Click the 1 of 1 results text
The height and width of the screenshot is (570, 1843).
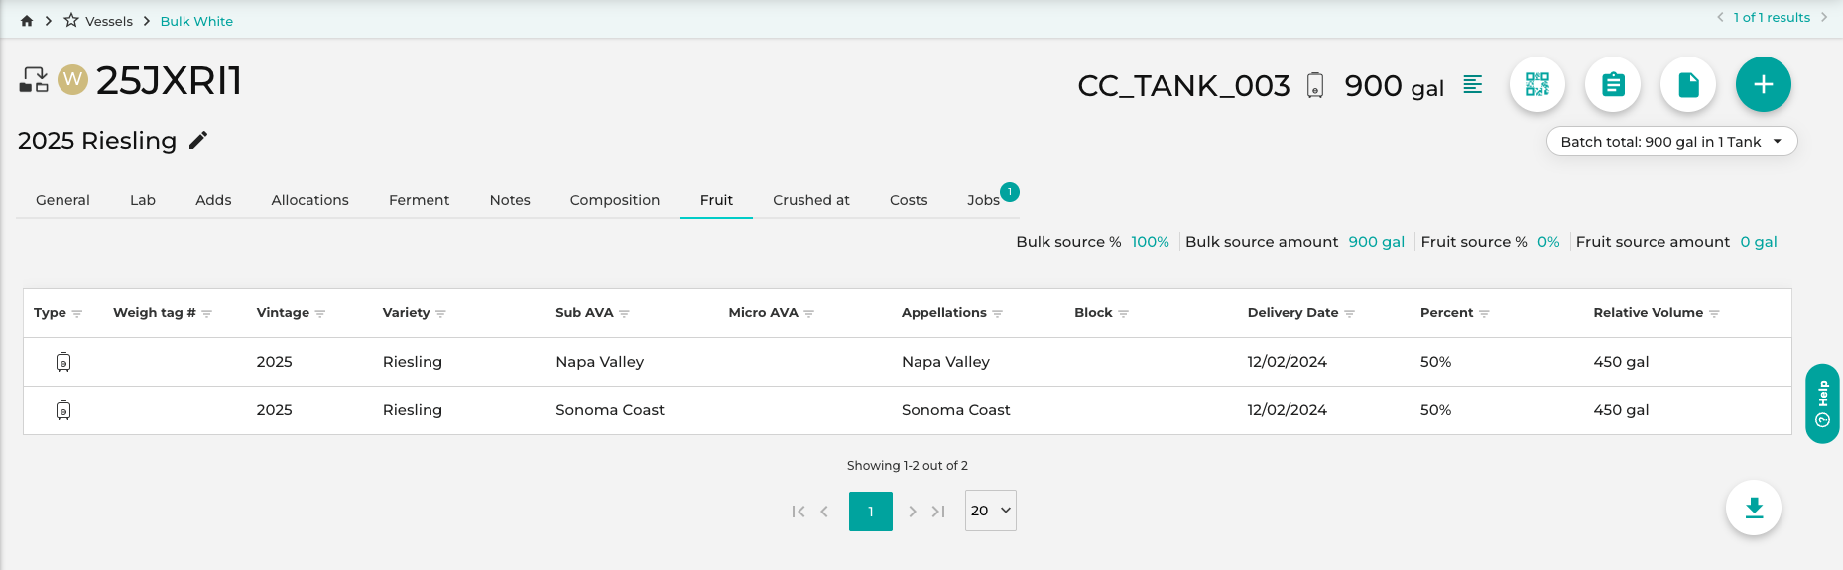click(x=1772, y=17)
